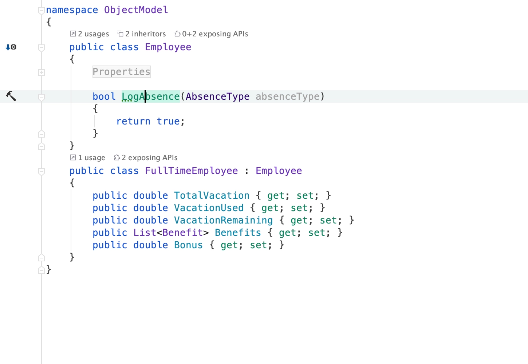Screen dimensions: 528x364
Task: Expand the collapsed Properties region marker
Action: pyautogui.click(x=42, y=72)
